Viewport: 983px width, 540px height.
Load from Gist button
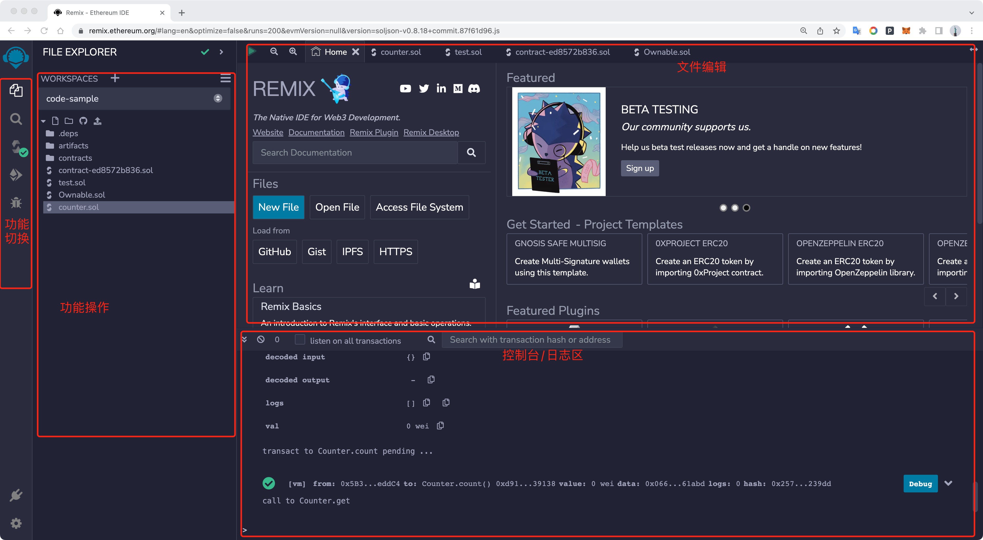tap(317, 252)
